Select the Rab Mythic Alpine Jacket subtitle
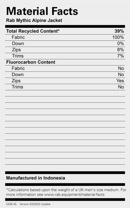The width and height of the screenshot is (130, 208). point(34,20)
